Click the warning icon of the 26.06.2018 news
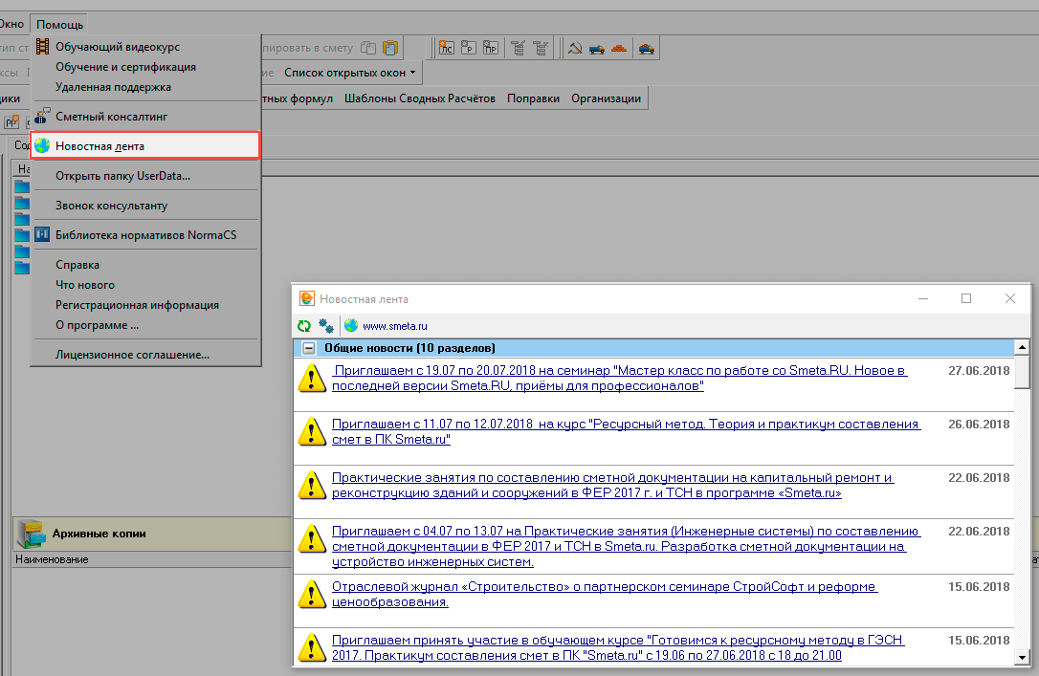 pyautogui.click(x=312, y=431)
